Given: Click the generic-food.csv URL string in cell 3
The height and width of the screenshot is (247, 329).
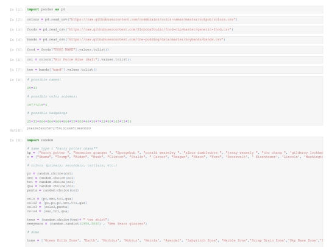Looking at the screenshot, I should coord(149,30).
